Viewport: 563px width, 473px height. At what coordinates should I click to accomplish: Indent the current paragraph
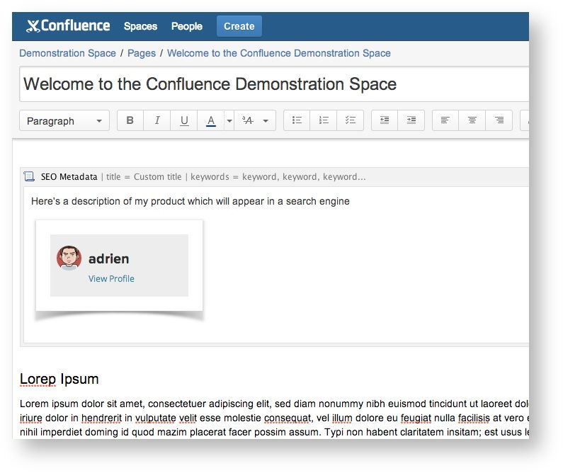click(411, 120)
